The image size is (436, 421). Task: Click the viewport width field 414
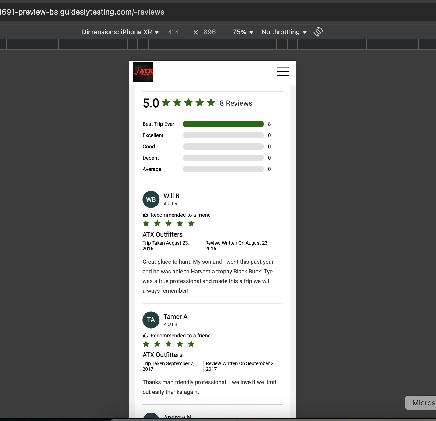pyautogui.click(x=174, y=32)
